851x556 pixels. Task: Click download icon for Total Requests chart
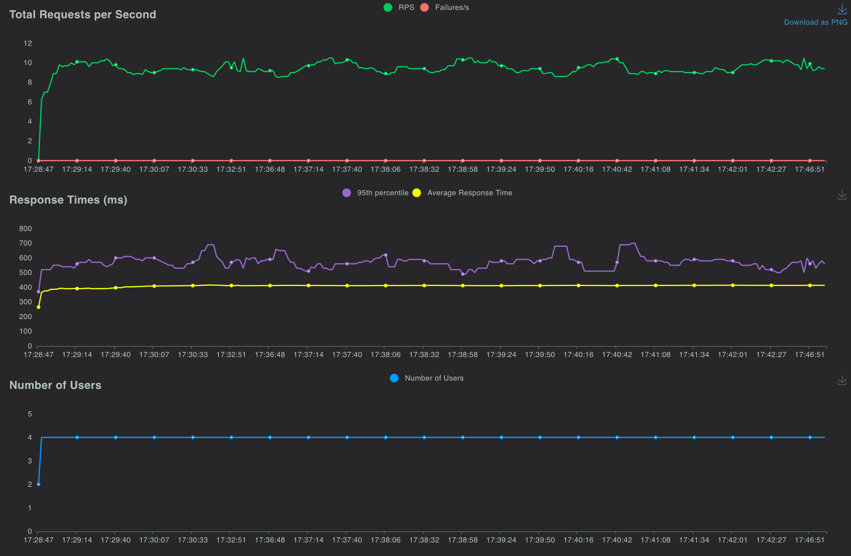(842, 10)
